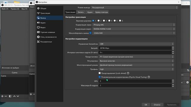The image size is (191, 107).
Task: Open the Профиль high dropdown
Action: [136, 69]
